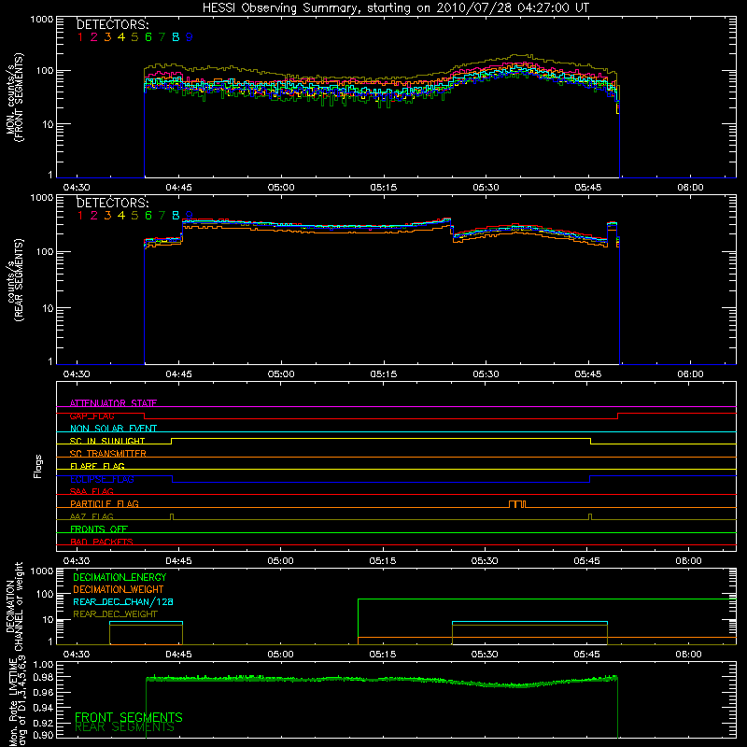Click detector 9 in front segments legend
The width and height of the screenshot is (747, 747).
click(190, 37)
